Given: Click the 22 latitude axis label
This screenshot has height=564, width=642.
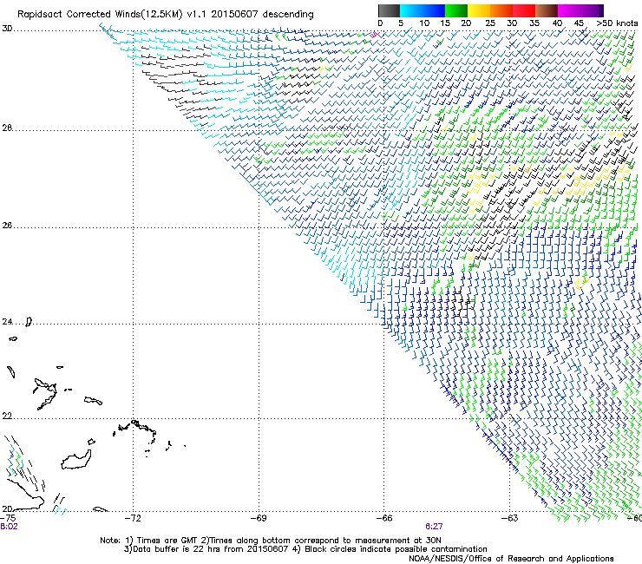Looking at the screenshot, I should tap(7, 416).
